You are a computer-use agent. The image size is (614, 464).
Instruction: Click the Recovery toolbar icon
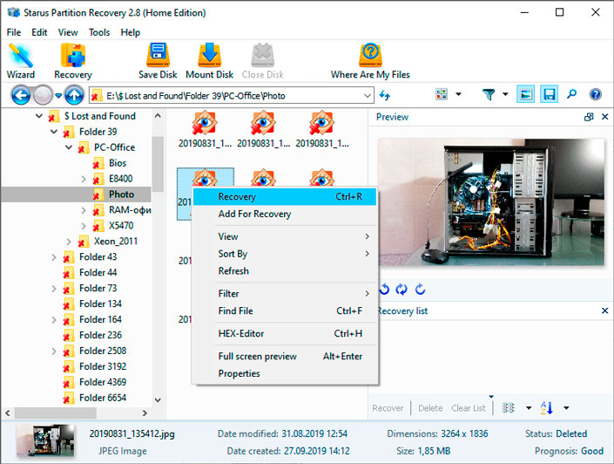[73, 61]
